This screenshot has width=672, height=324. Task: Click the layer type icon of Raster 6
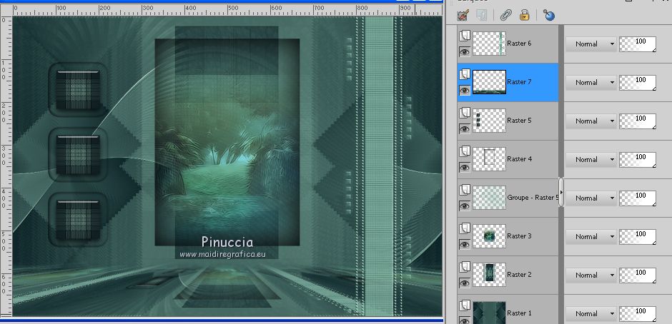(x=465, y=36)
